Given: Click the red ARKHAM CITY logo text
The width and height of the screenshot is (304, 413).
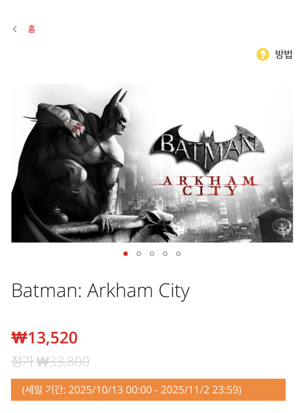Looking at the screenshot, I should tap(207, 185).
